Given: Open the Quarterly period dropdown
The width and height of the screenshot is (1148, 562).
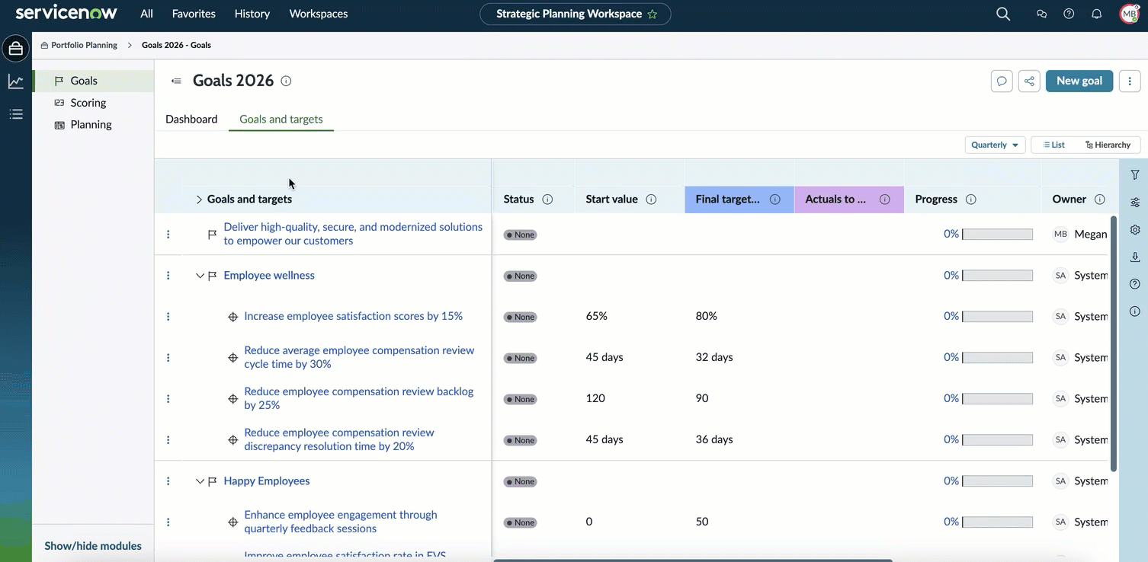Looking at the screenshot, I should pos(995,145).
